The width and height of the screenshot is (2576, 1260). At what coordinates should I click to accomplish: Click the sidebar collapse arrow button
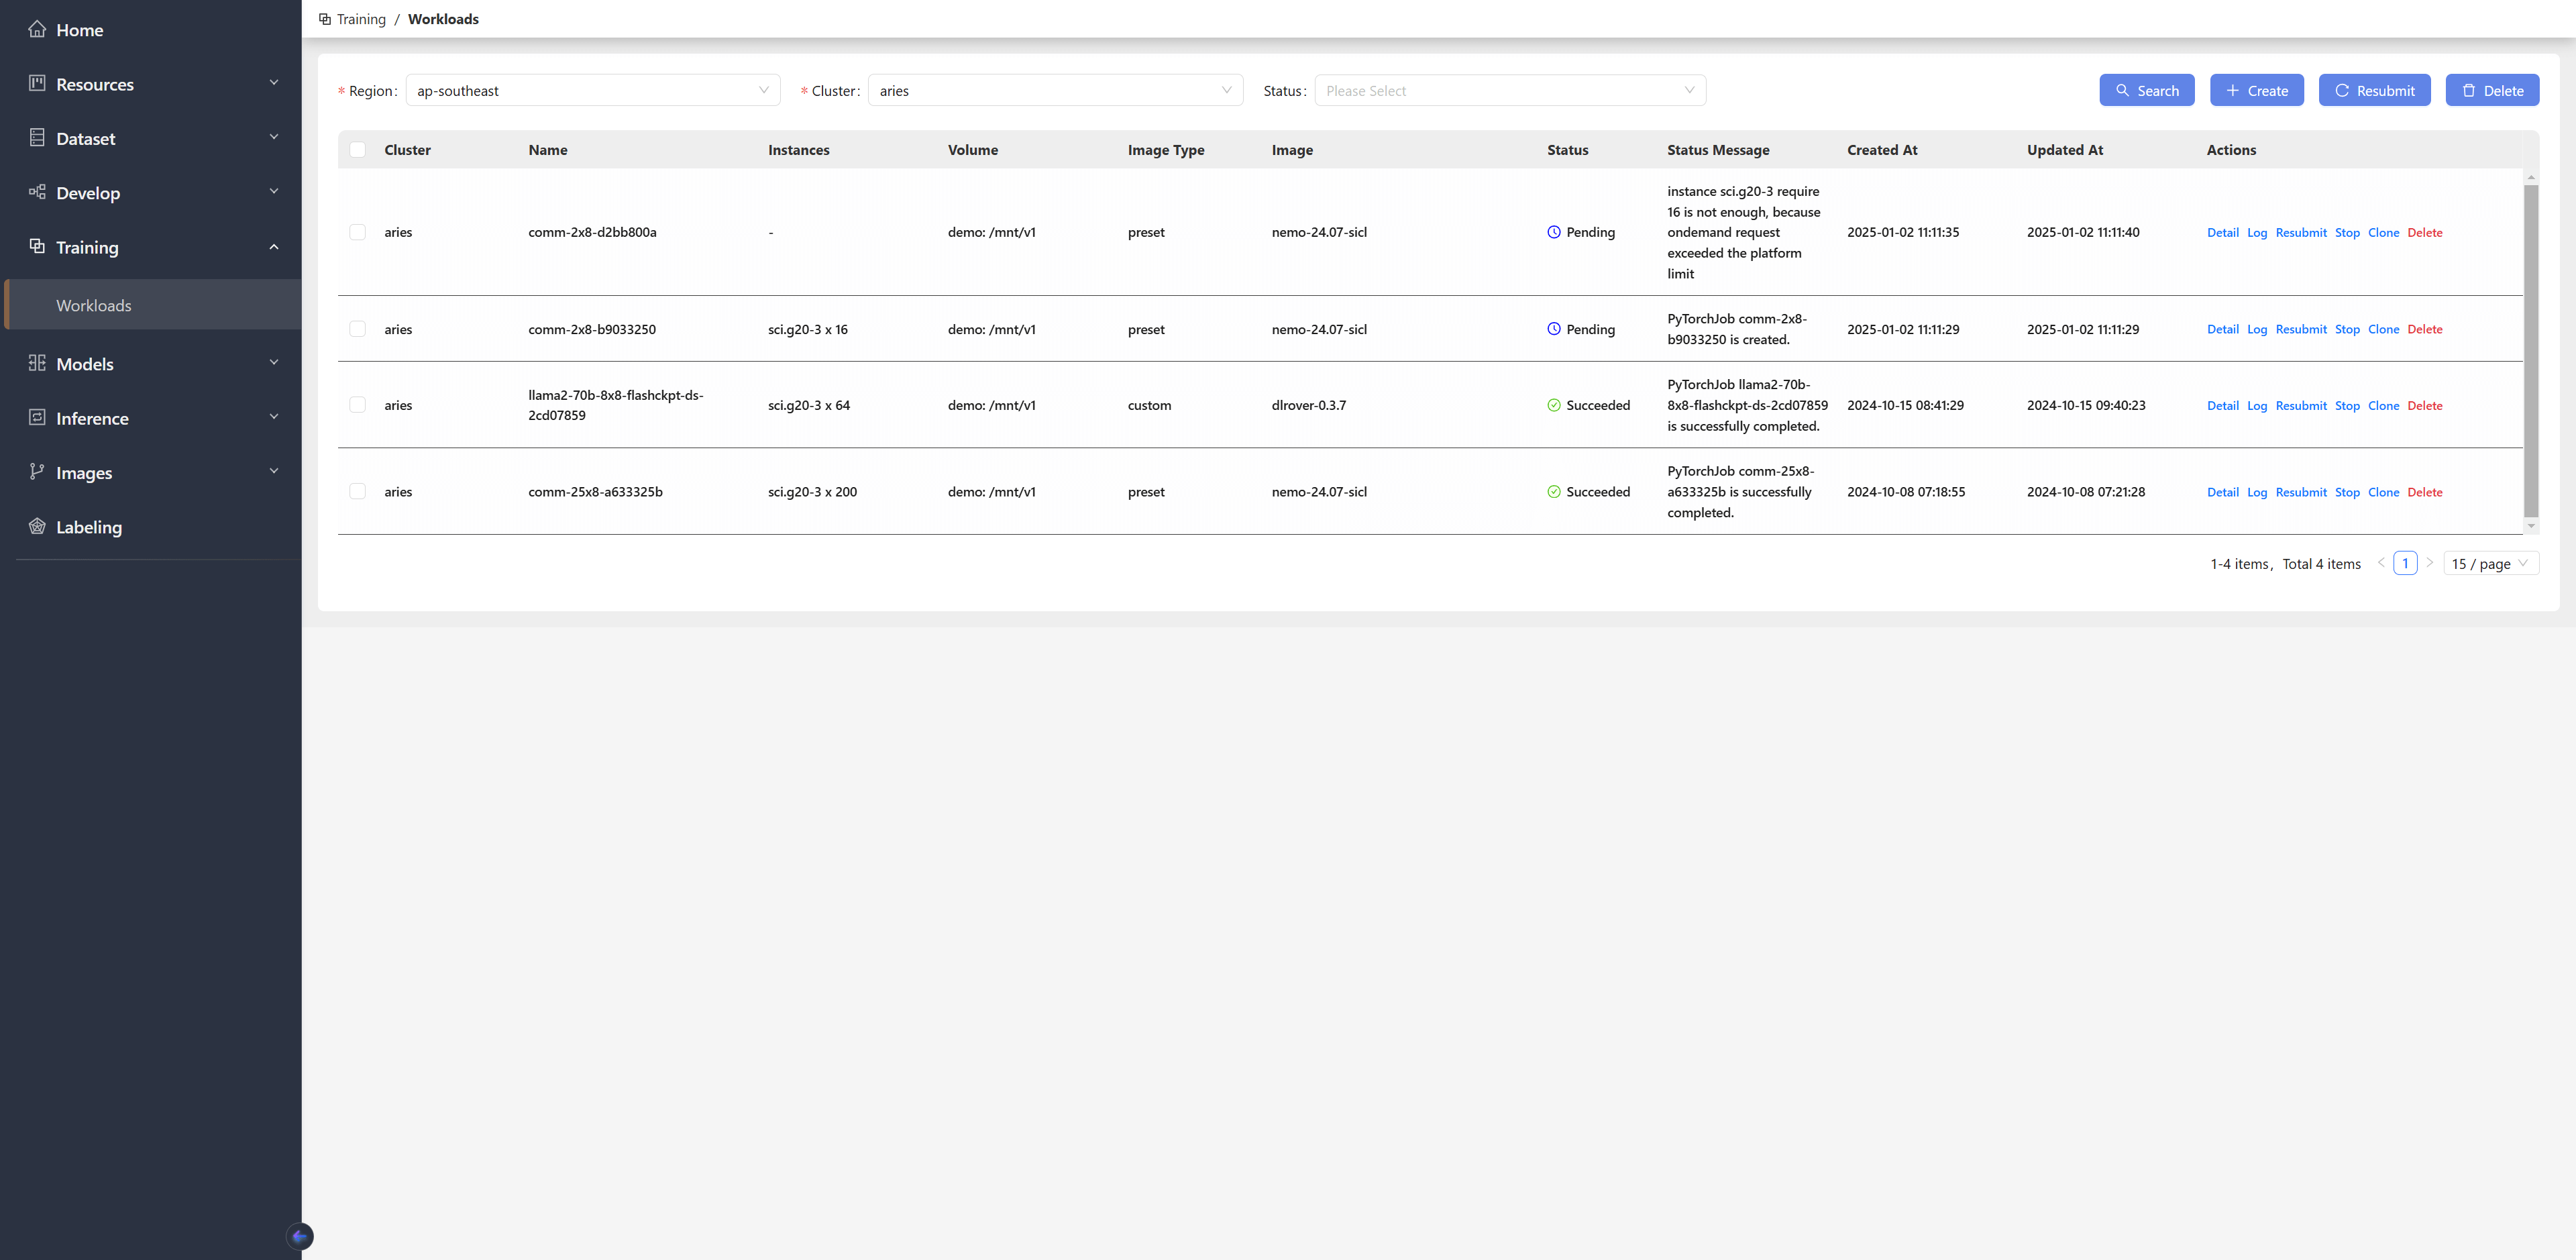point(299,1237)
